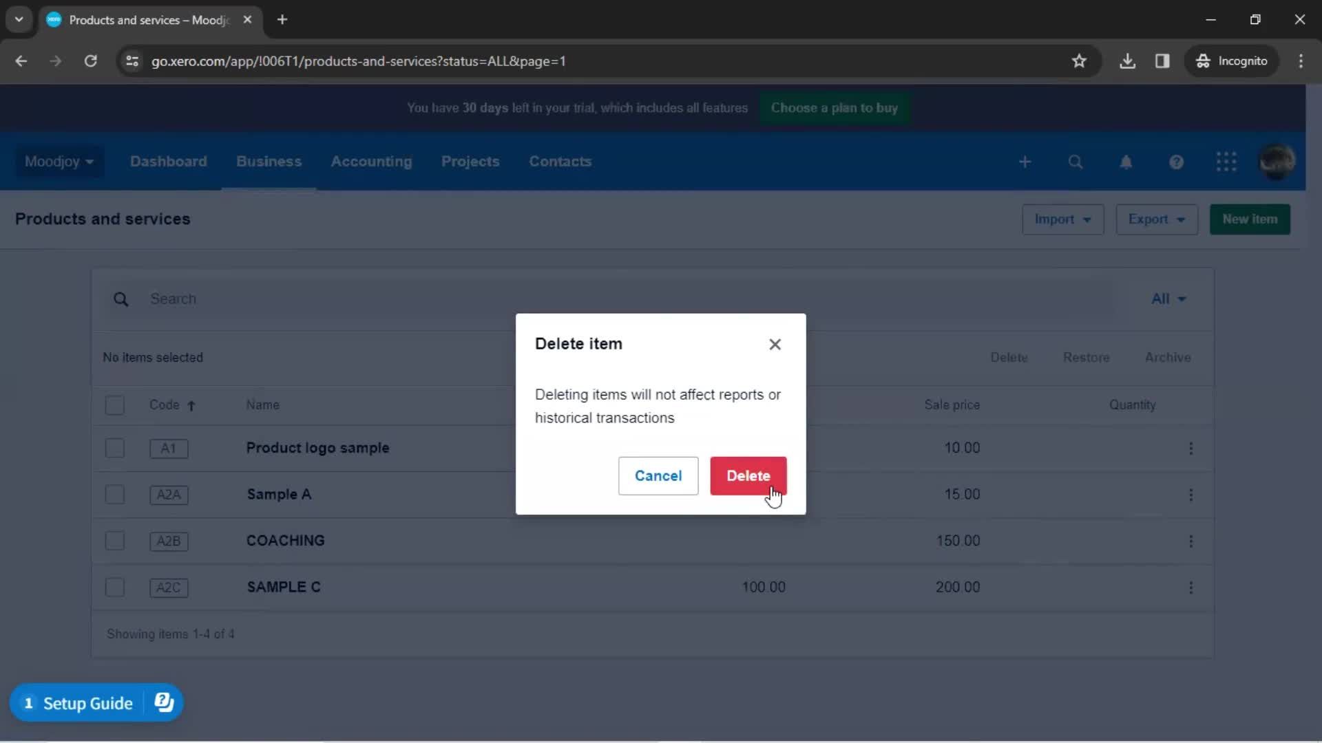
Task: Click the New item button
Action: click(1250, 219)
